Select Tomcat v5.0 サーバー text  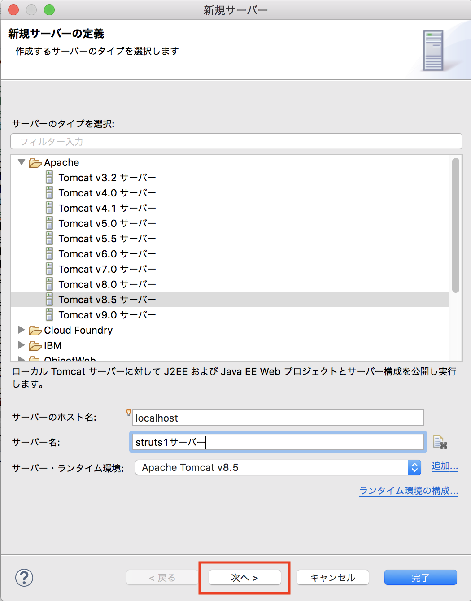(x=107, y=223)
